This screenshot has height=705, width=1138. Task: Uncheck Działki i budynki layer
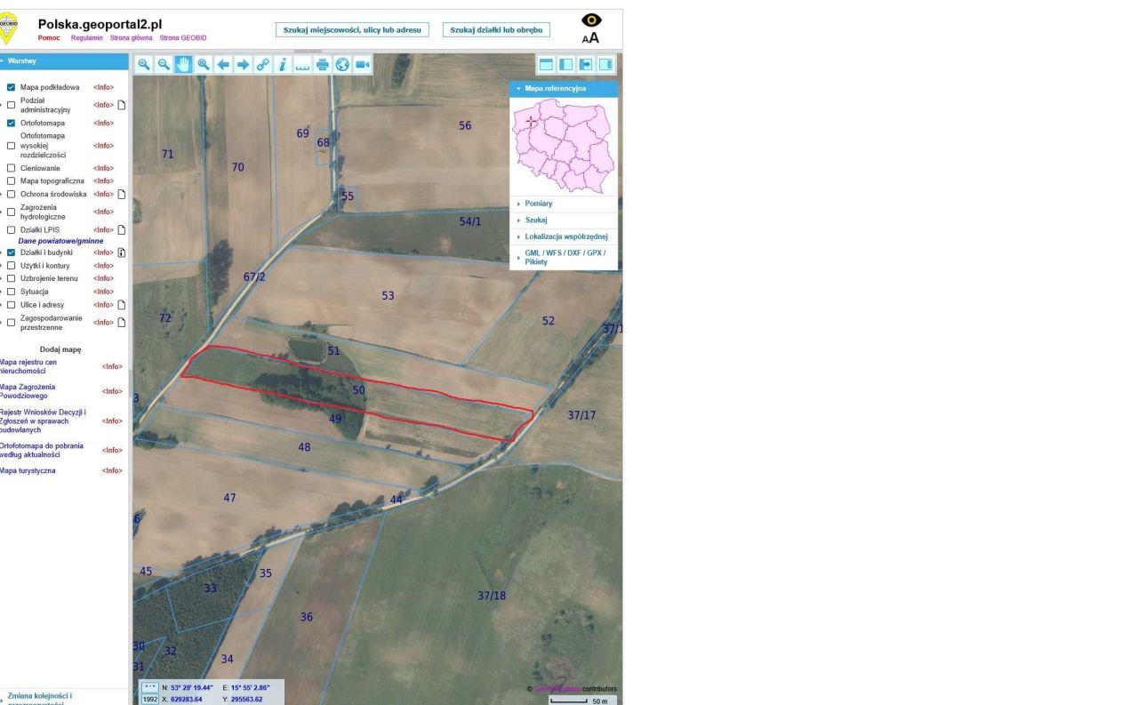tap(12, 252)
